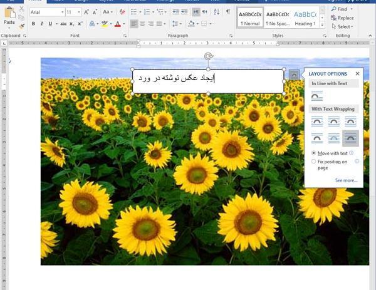Pick the yellow text highlight color

coord(105,24)
